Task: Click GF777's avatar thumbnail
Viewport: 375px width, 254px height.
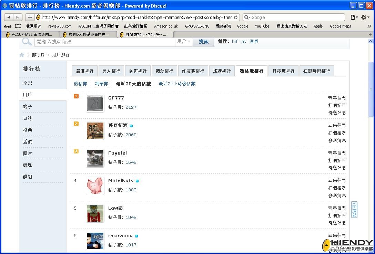Action: pyautogui.click(x=95, y=103)
